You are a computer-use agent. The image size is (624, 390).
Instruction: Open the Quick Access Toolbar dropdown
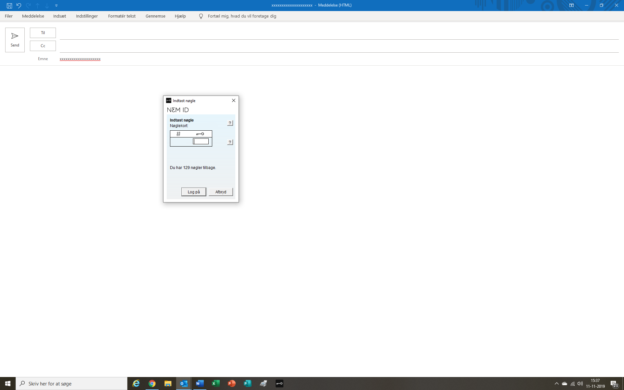56,6
